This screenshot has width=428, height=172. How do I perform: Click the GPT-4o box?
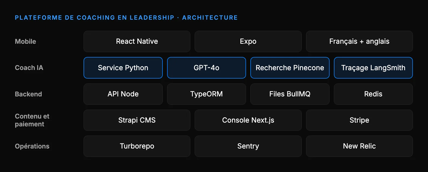coord(207,68)
